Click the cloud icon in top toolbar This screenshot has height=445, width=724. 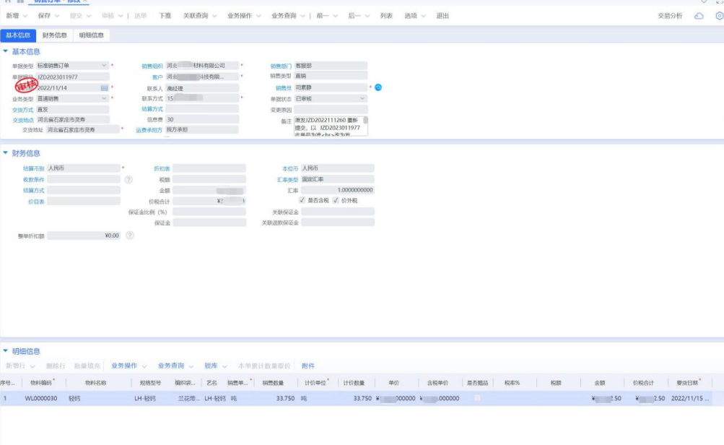pyautogui.click(x=699, y=15)
